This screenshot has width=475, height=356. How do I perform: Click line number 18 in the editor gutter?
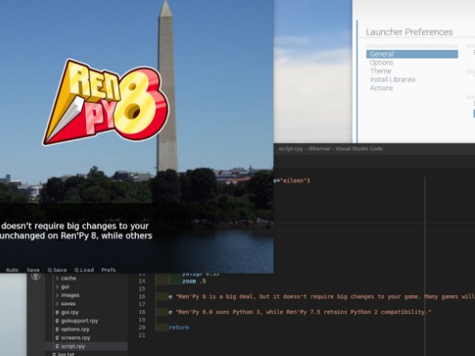(x=142, y=312)
